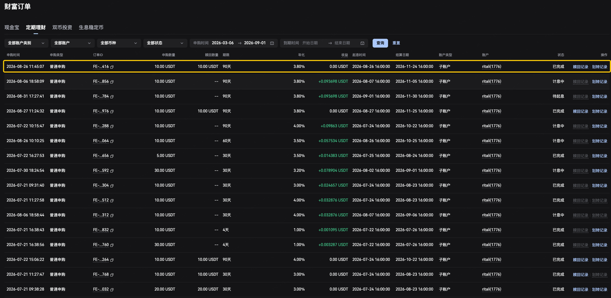Copy the order ID ending in 264
This screenshot has width=611, height=298.
point(112,260)
